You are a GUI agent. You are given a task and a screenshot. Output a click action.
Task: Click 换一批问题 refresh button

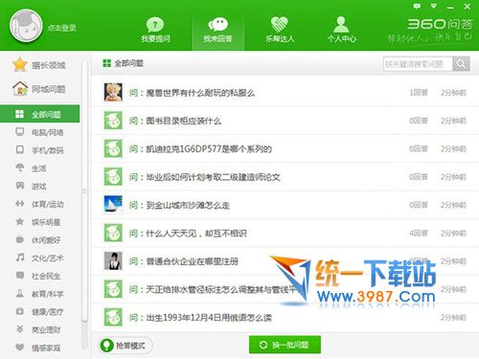click(x=285, y=345)
